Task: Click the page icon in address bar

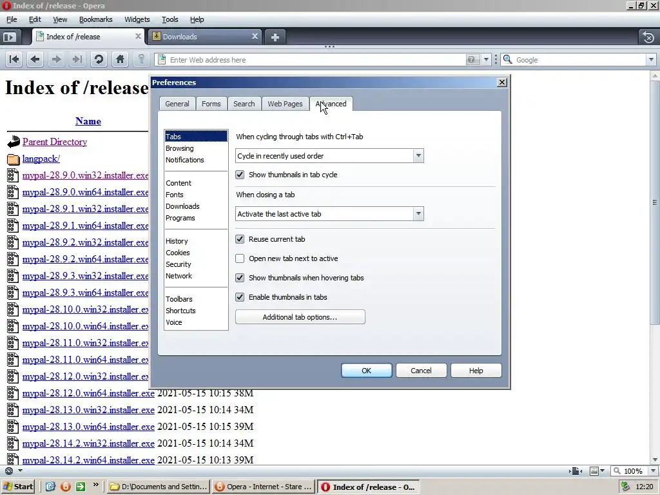Action: 162,60
